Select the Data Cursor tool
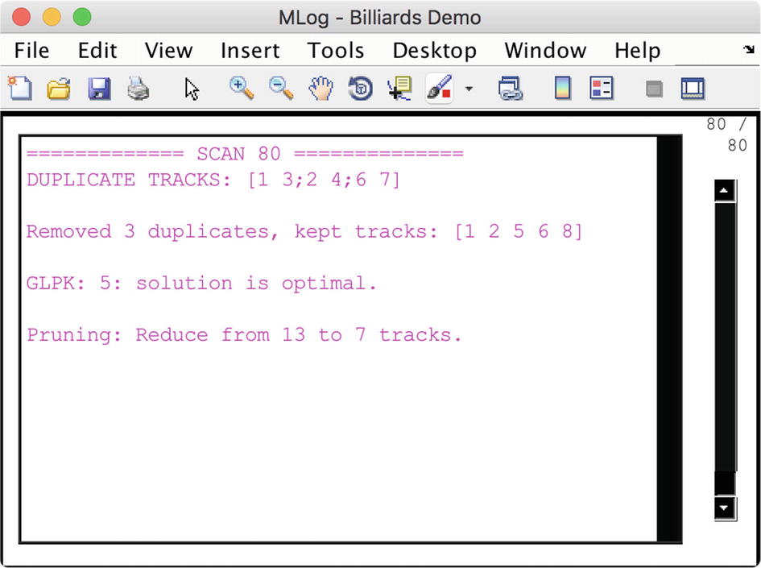Screen dimensions: 761x568 400,89
